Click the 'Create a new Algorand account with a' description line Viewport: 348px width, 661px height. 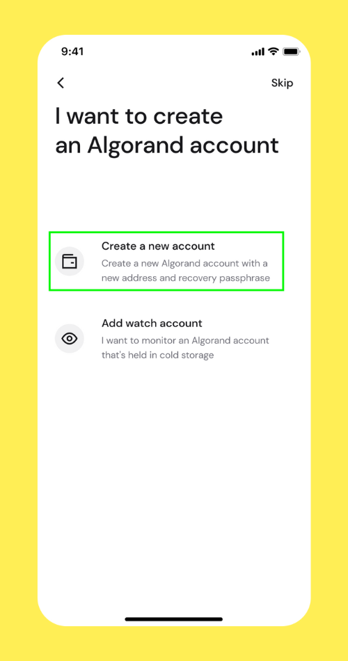pos(184,264)
